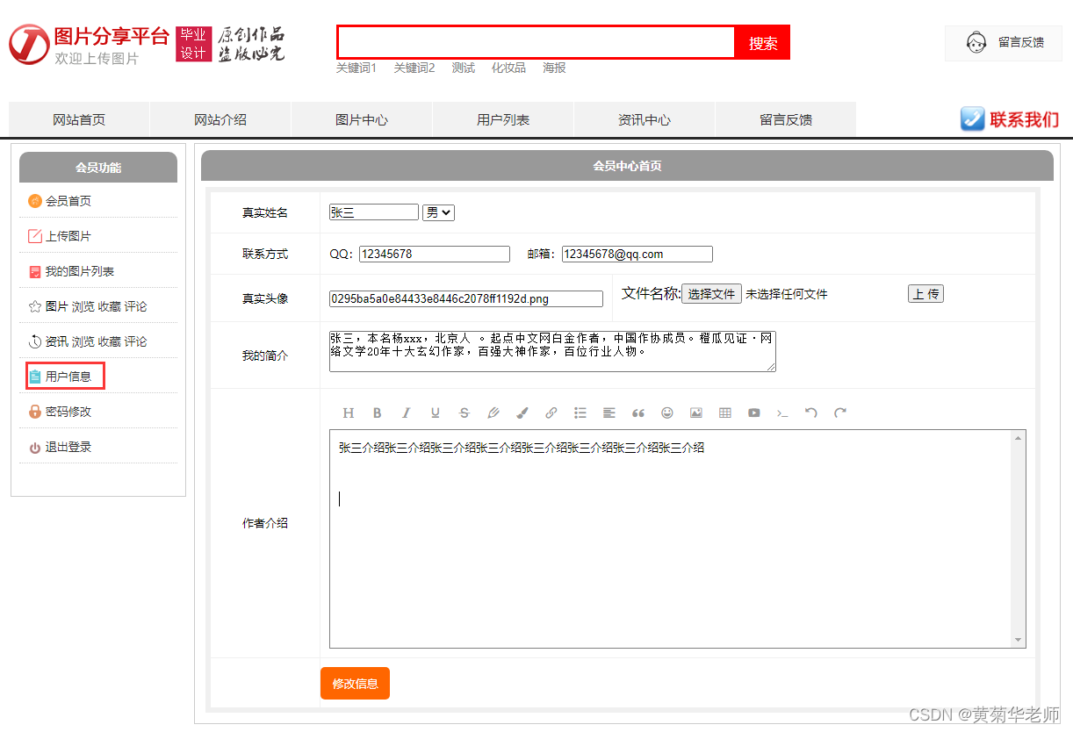Click the 未选择任何文件 status text
1073x732 pixels.
point(787,295)
